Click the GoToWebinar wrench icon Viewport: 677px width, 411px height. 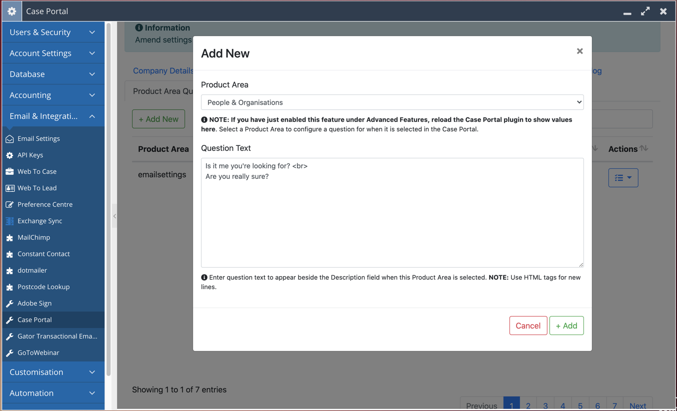pos(9,353)
